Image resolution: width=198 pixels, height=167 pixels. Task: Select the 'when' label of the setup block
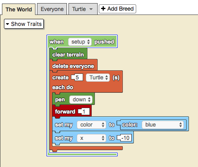[x=57, y=42]
